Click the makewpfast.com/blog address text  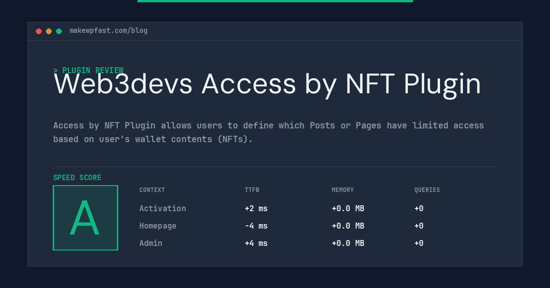click(x=109, y=31)
